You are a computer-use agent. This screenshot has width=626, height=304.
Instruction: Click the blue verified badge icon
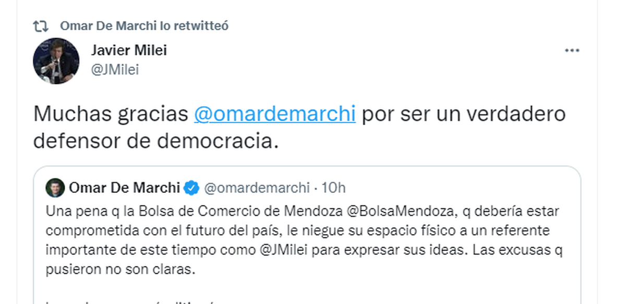click(x=192, y=188)
